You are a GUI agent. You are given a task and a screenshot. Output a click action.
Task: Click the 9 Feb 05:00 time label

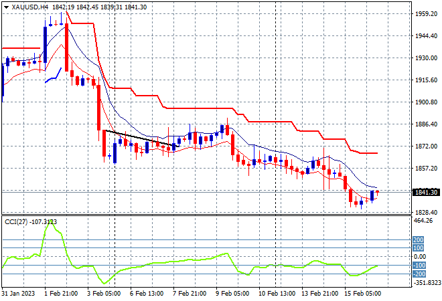point(232,294)
